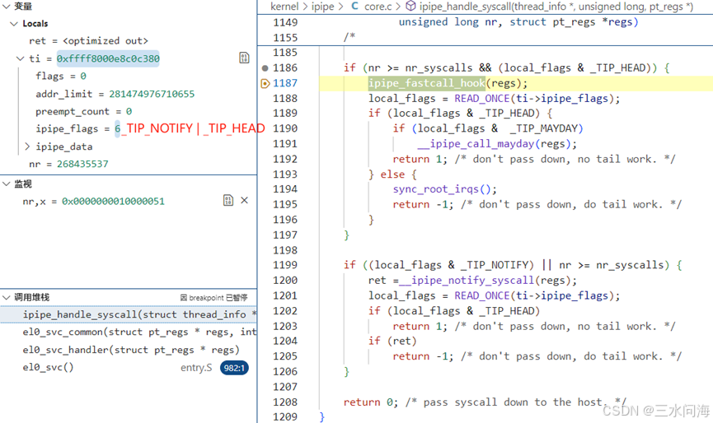Remove the nr,x watch expression
713x423 pixels.
coord(244,200)
